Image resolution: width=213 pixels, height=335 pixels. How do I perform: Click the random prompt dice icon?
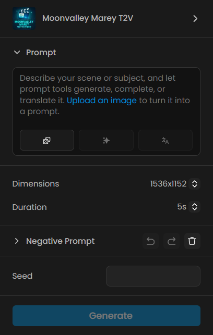click(x=47, y=140)
